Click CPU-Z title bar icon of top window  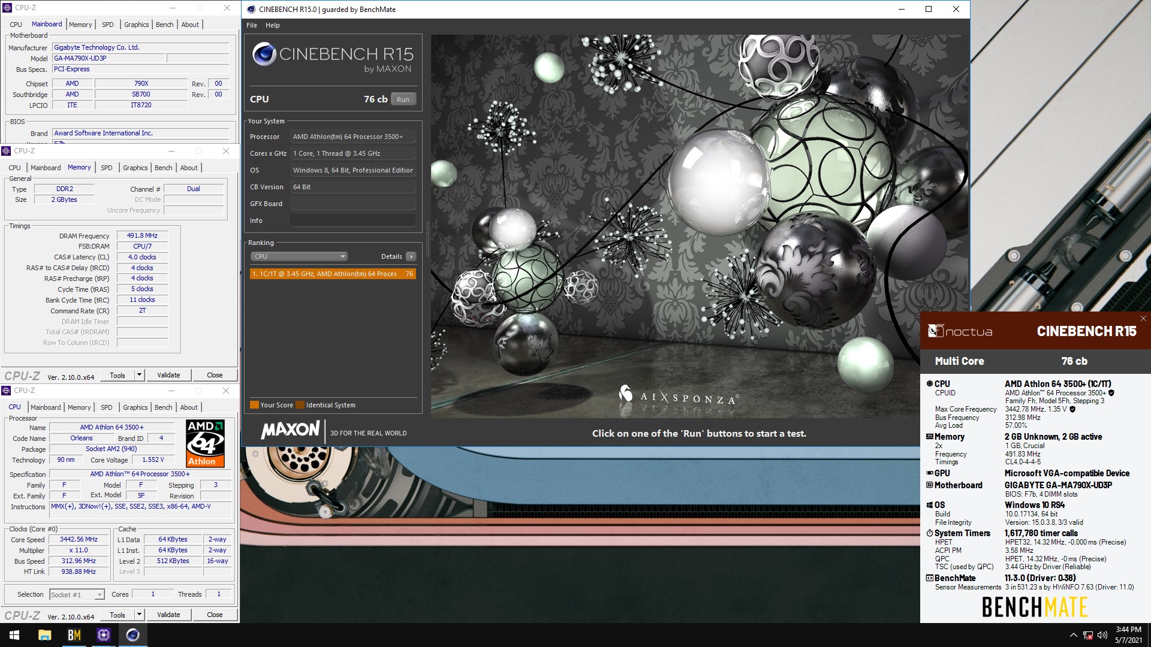(7, 8)
